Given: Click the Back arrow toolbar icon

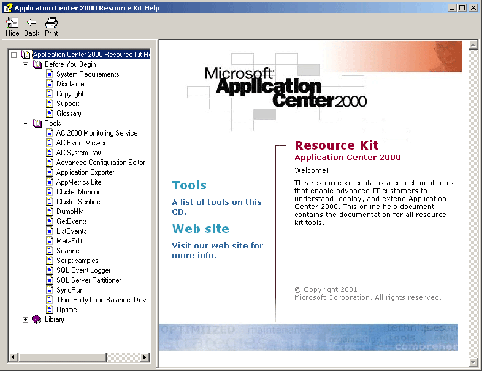Looking at the screenshot, I should [32, 23].
